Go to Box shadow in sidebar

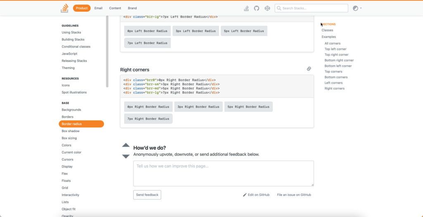pyautogui.click(x=71, y=131)
